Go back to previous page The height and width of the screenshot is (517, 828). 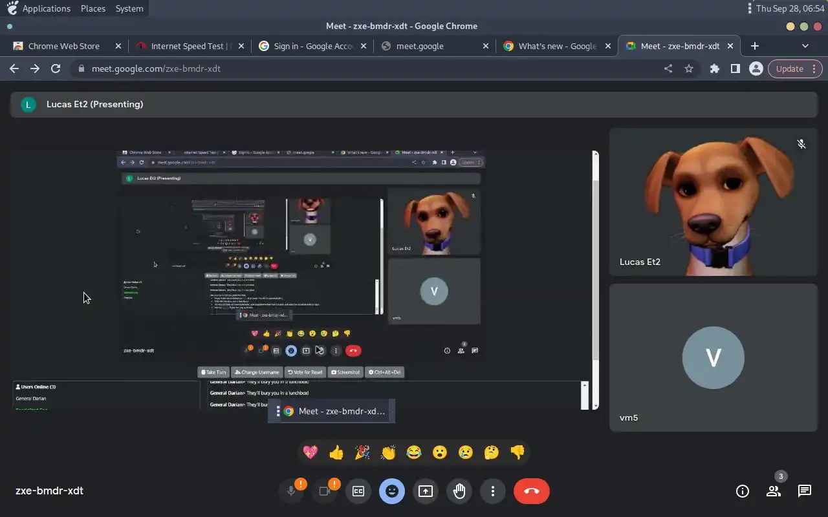(x=14, y=69)
